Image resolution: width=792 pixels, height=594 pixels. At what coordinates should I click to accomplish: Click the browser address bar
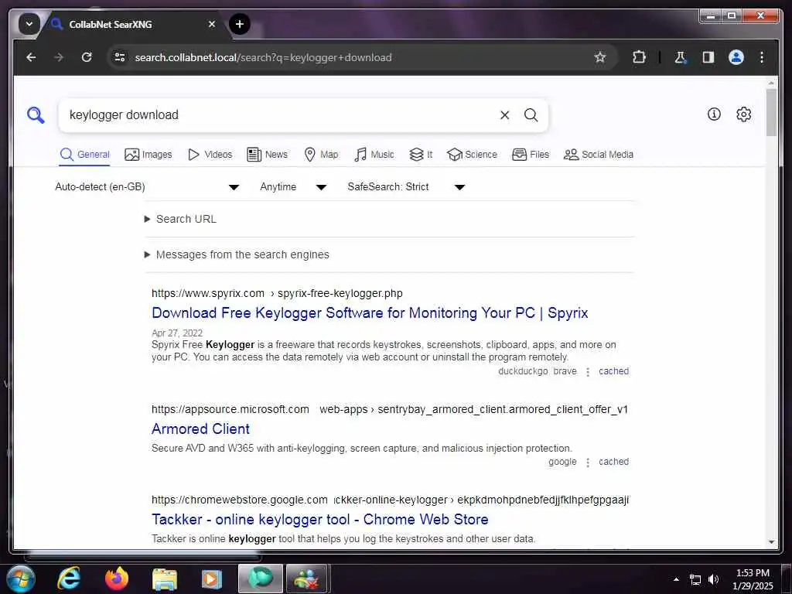[x=361, y=57]
